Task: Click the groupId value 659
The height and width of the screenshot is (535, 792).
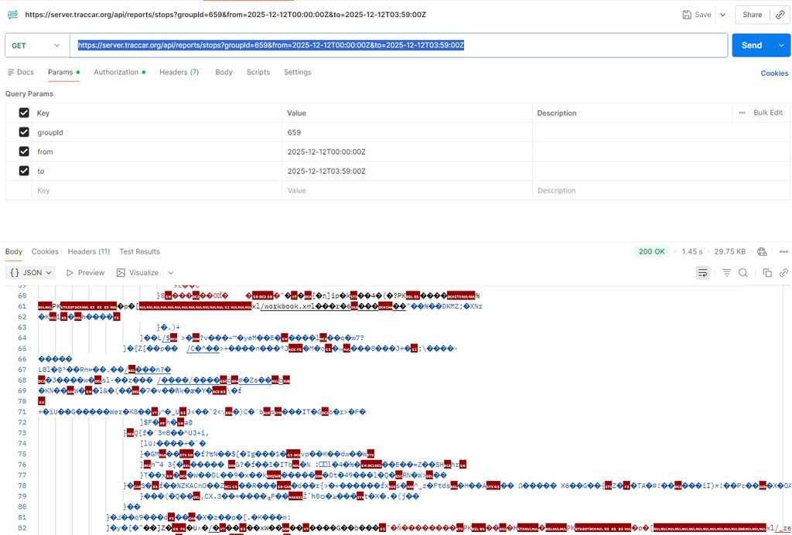Action: [294, 132]
